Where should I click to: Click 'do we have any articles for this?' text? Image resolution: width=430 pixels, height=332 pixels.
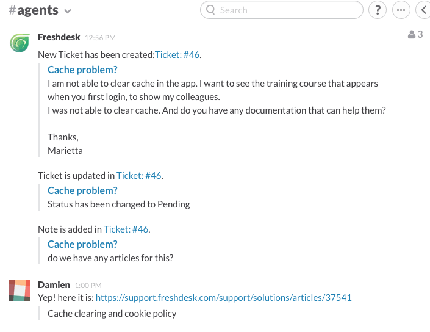(x=110, y=258)
